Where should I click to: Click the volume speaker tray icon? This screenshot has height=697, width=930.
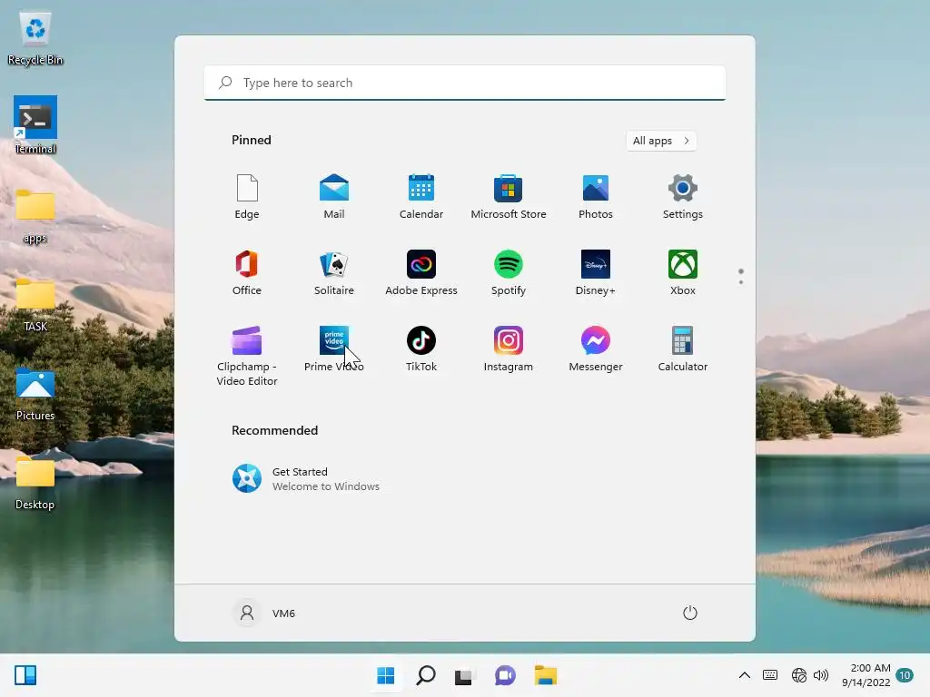[x=821, y=675]
